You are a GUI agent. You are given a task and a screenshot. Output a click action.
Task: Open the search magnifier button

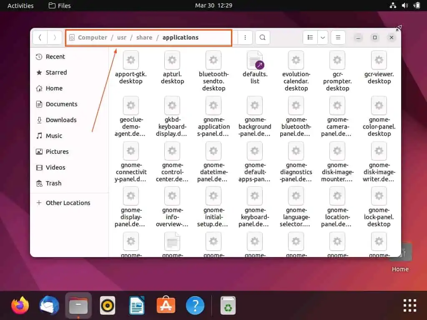[x=263, y=37]
